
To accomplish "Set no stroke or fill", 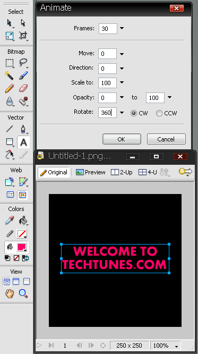I will pos(16,258).
